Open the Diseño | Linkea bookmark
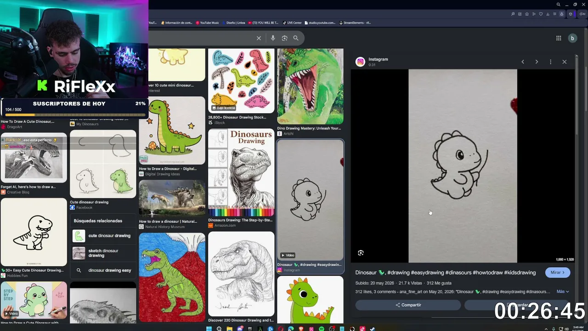The width and height of the screenshot is (588, 331). [x=233, y=23]
